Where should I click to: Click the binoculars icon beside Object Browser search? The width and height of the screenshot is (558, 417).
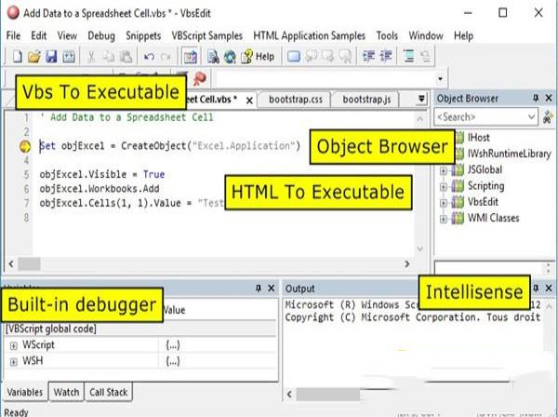tap(549, 117)
